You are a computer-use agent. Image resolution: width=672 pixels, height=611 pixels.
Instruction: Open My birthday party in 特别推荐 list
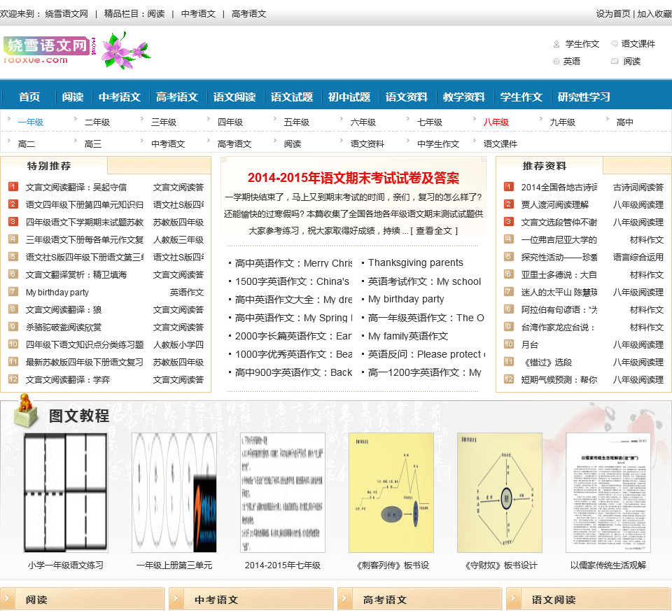click(x=57, y=293)
